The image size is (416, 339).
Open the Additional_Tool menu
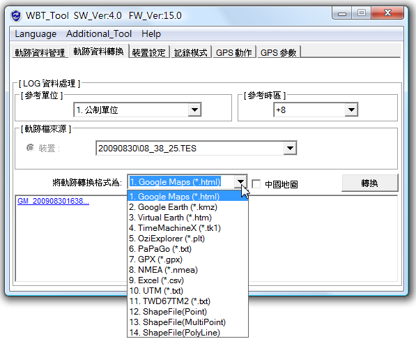pos(99,33)
